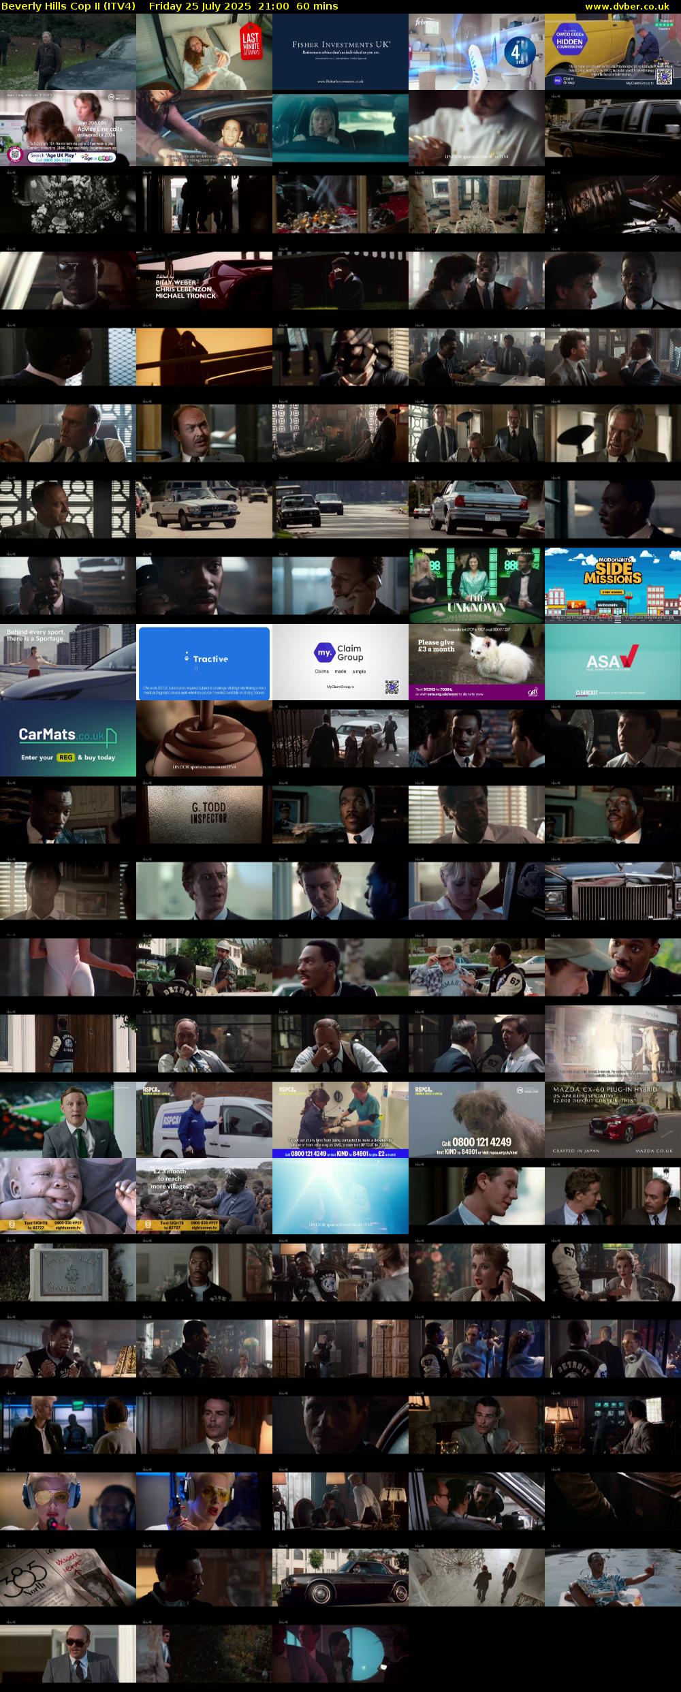Open the CarMats.co.uk ad thumbnail
Image resolution: width=681 pixels, height=1692 pixels.
[68, 738]
